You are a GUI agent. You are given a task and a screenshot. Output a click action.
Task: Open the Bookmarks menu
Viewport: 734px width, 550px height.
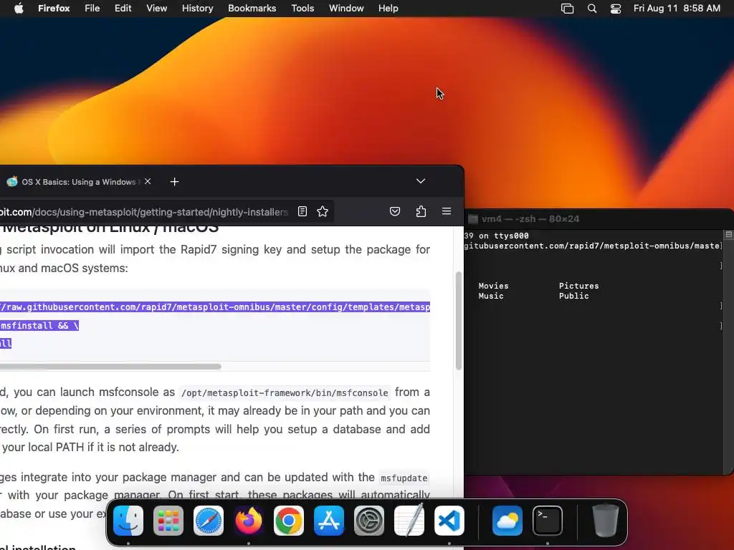click(252, 8)
